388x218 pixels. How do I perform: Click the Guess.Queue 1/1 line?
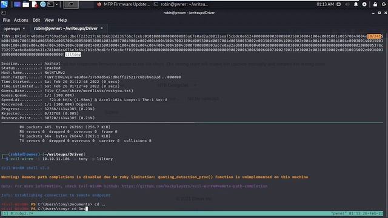(38, 95)
